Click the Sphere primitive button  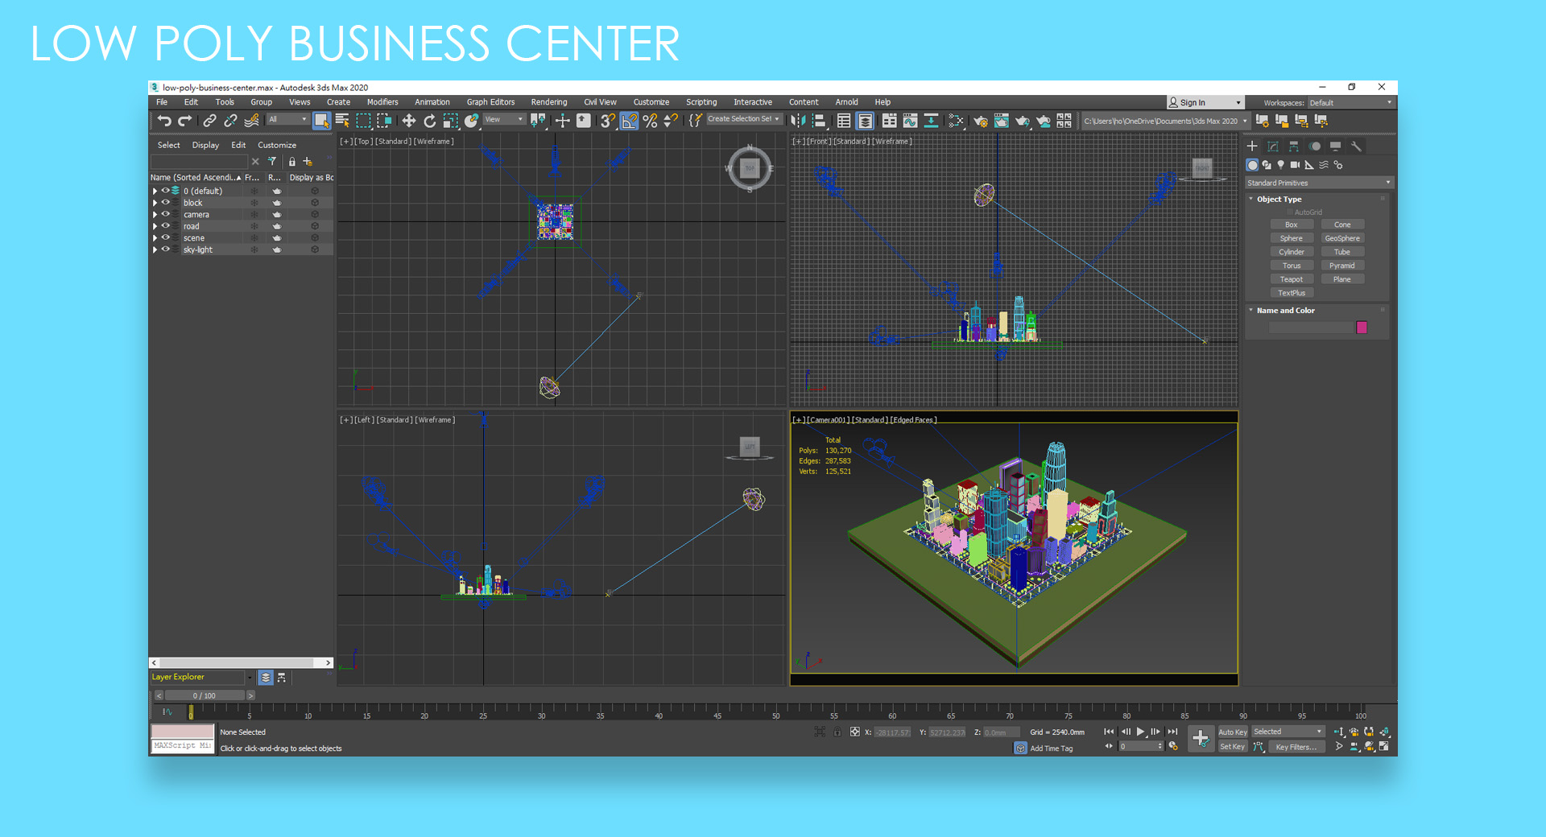(1292, 238)
